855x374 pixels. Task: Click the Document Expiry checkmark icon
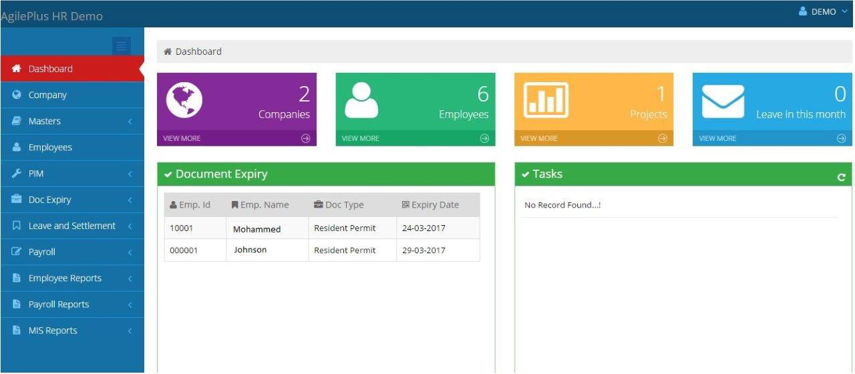point(168,174)
